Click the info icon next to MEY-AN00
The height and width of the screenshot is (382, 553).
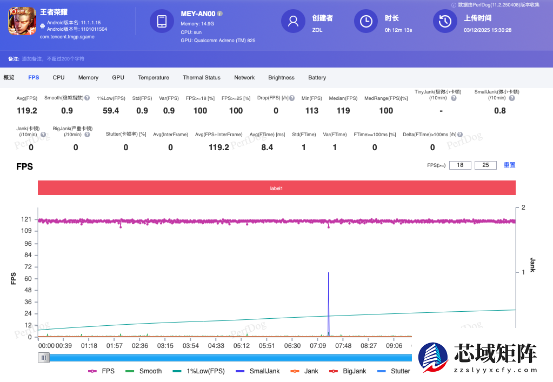coord(220,13)
